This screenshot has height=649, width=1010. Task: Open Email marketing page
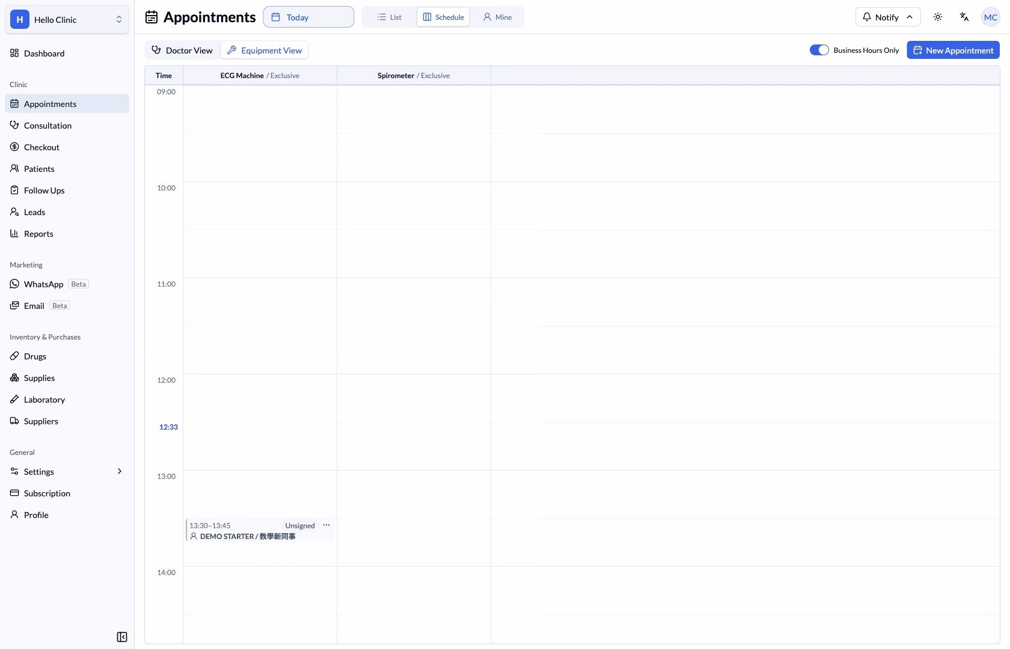67,306
